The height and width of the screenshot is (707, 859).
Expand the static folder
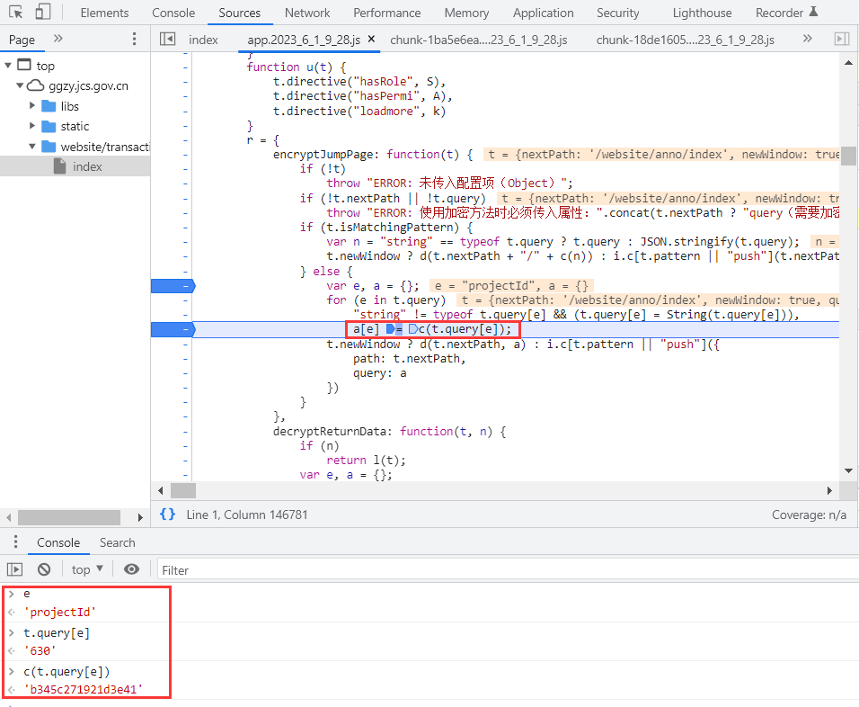pos(33,126)
